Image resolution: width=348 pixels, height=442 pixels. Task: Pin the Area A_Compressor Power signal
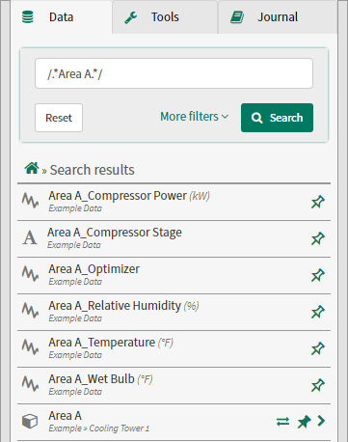pos(318,202)
